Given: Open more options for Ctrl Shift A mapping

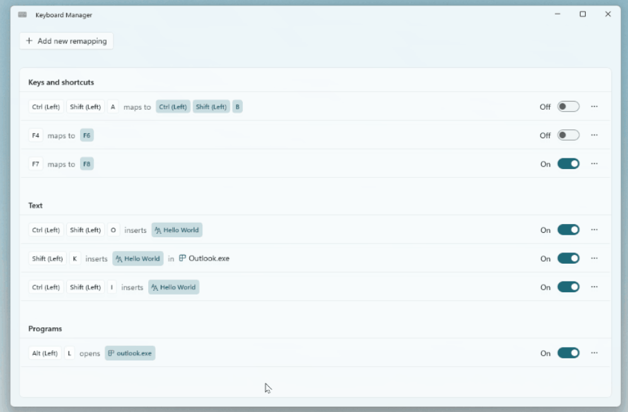Looking at the screenshot, I should tap(595, 107).
